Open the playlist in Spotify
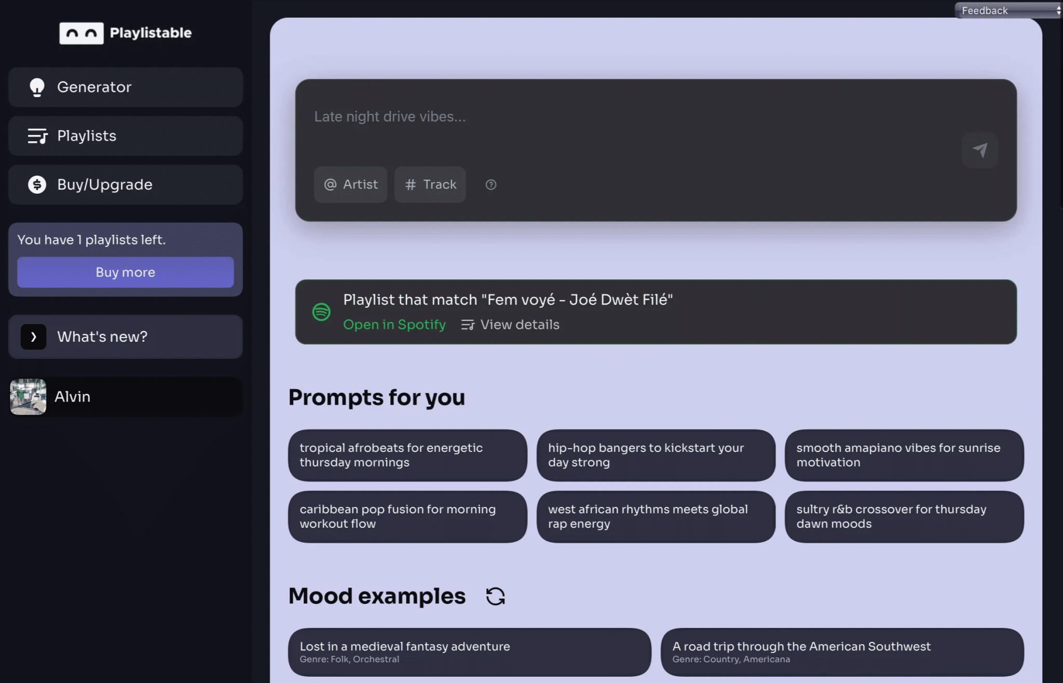1063x683 pixels. [x=394, y=324]
